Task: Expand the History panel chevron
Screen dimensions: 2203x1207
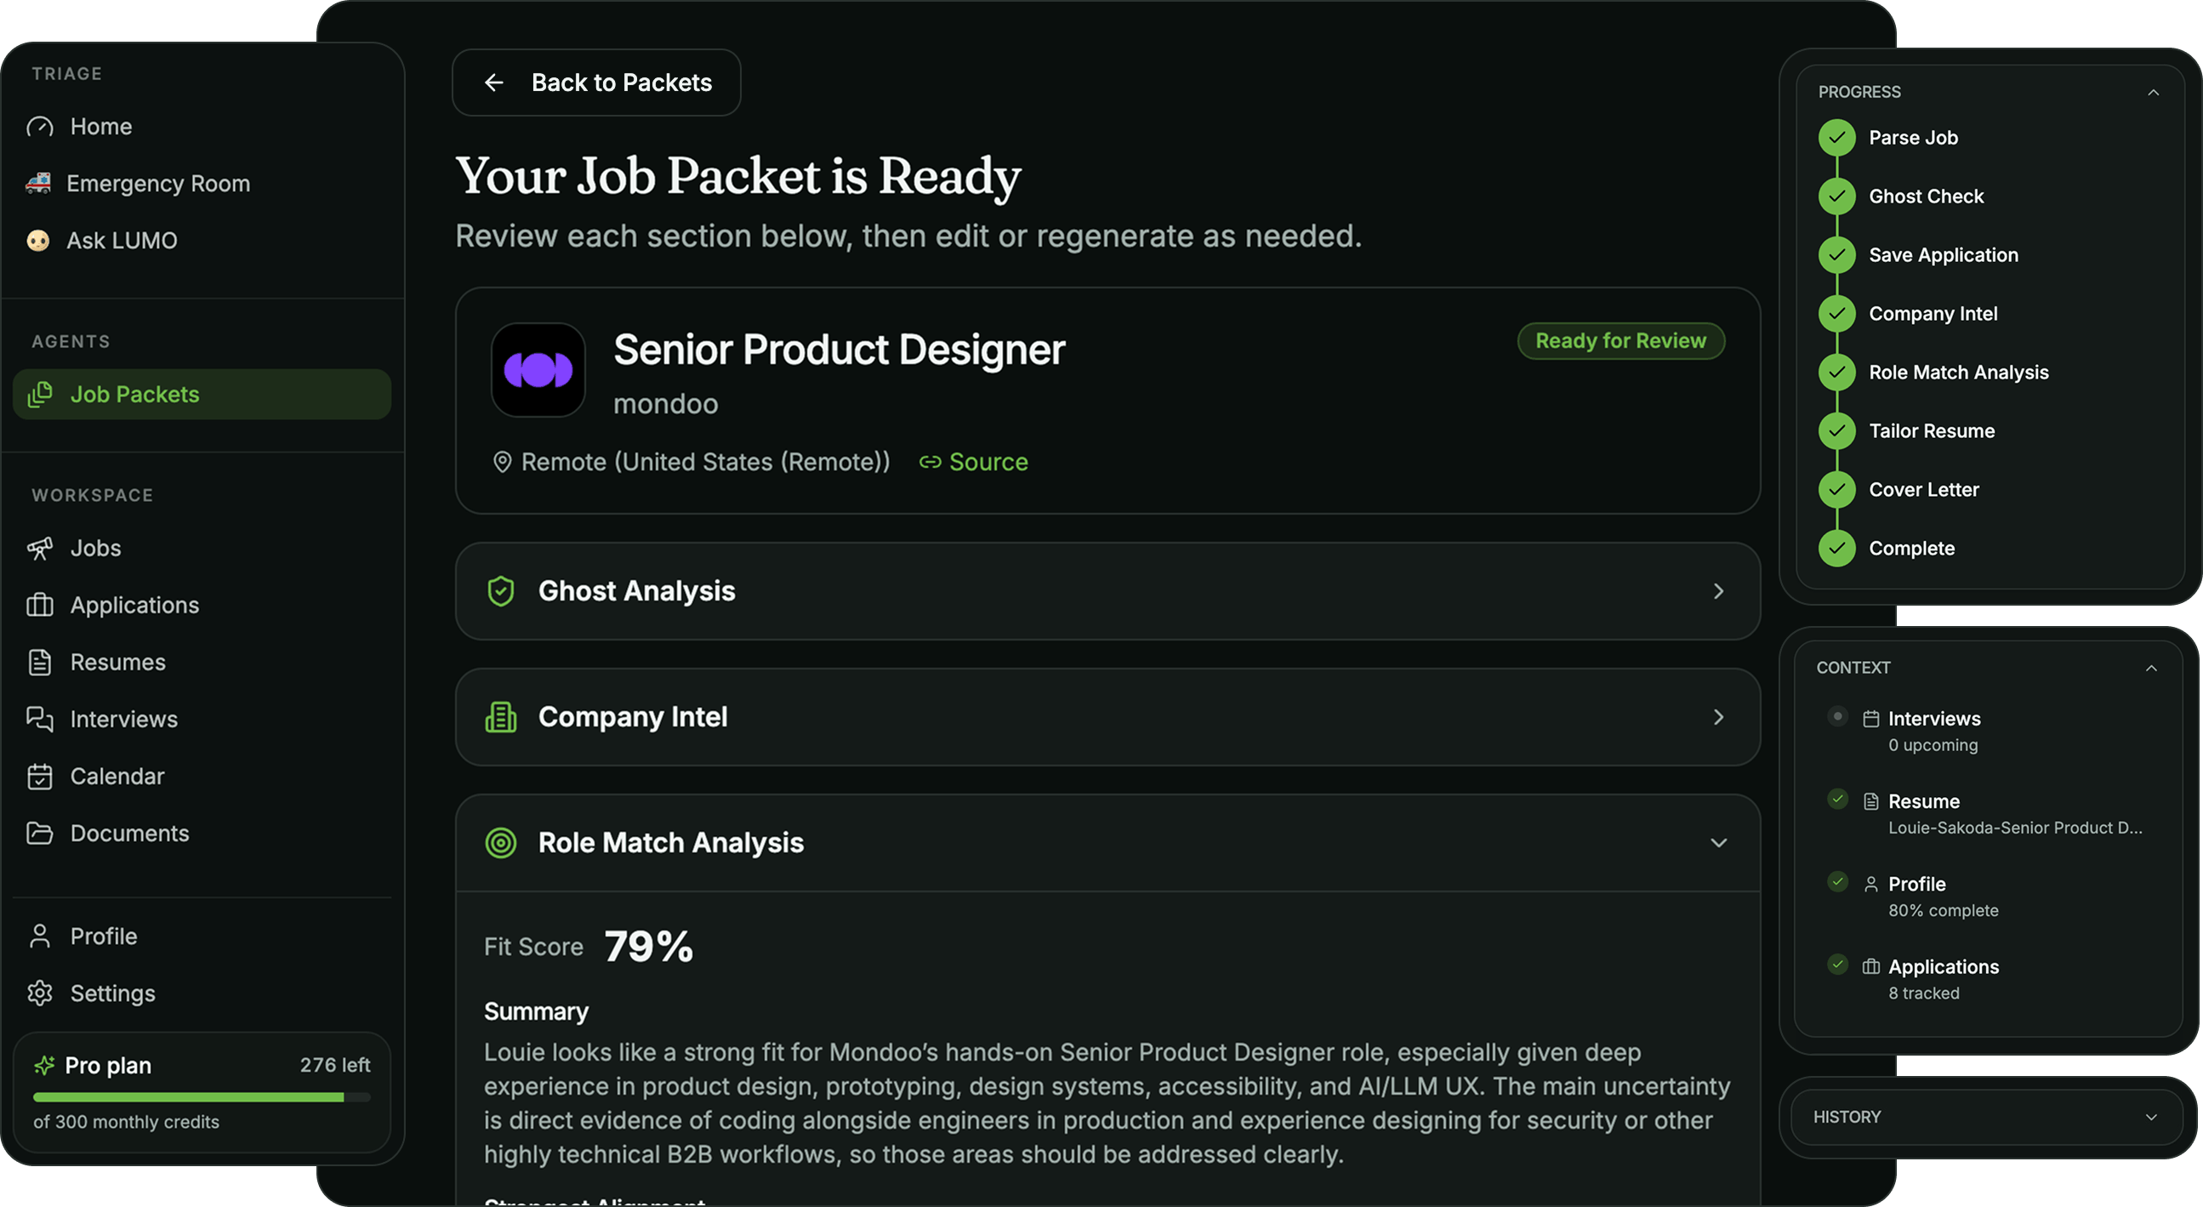Action: tap(2152, 1117)
